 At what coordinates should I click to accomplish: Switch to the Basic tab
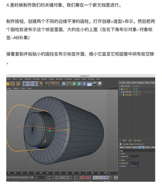tap(122, 147)
